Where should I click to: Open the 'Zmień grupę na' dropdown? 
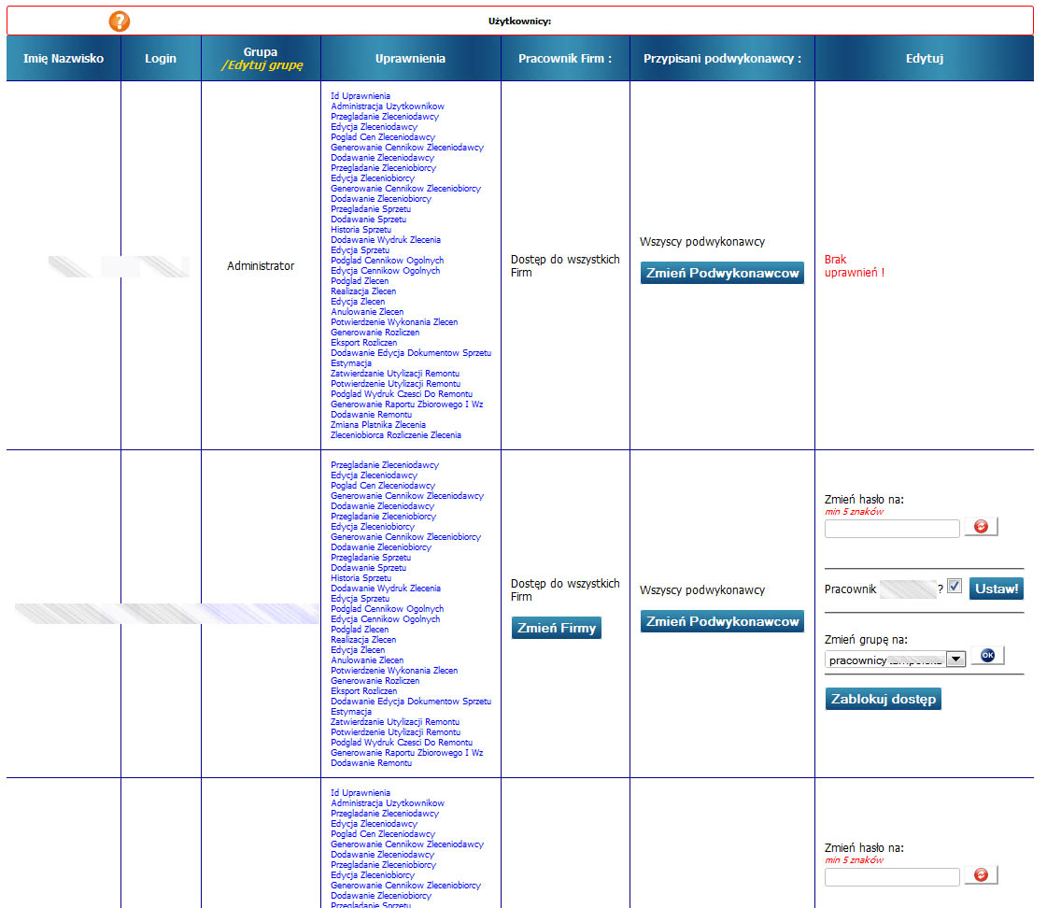coord(955,660)
